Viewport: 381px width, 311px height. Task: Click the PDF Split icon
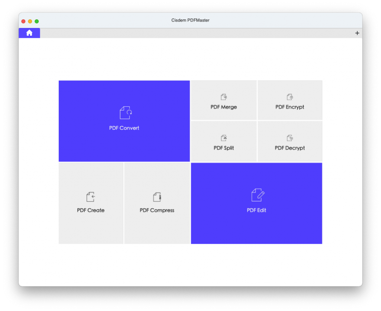click(224, 138)
